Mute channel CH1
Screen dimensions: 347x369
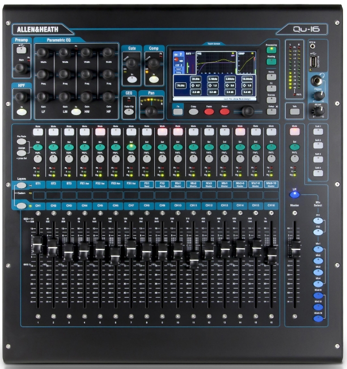pos(38,132)
